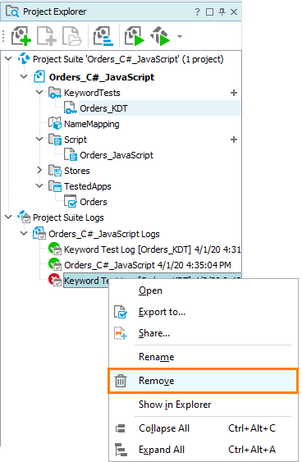Choose Collapse All from context menu
The height and width of the screenshot is (462, 302).
click(204, 428)
